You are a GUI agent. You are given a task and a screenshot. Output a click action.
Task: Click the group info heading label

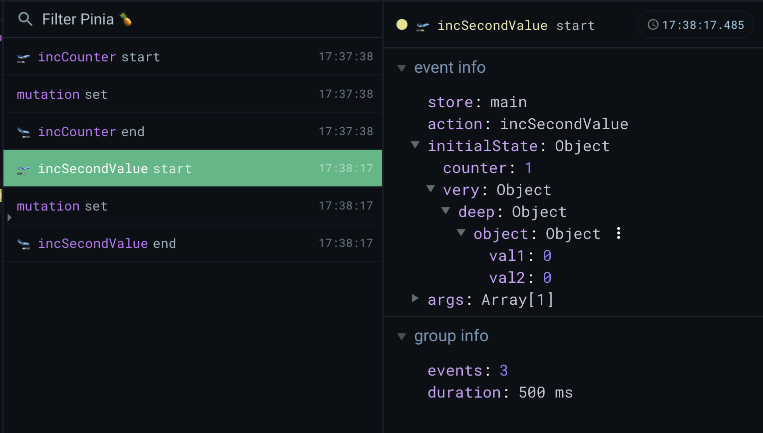451,336
